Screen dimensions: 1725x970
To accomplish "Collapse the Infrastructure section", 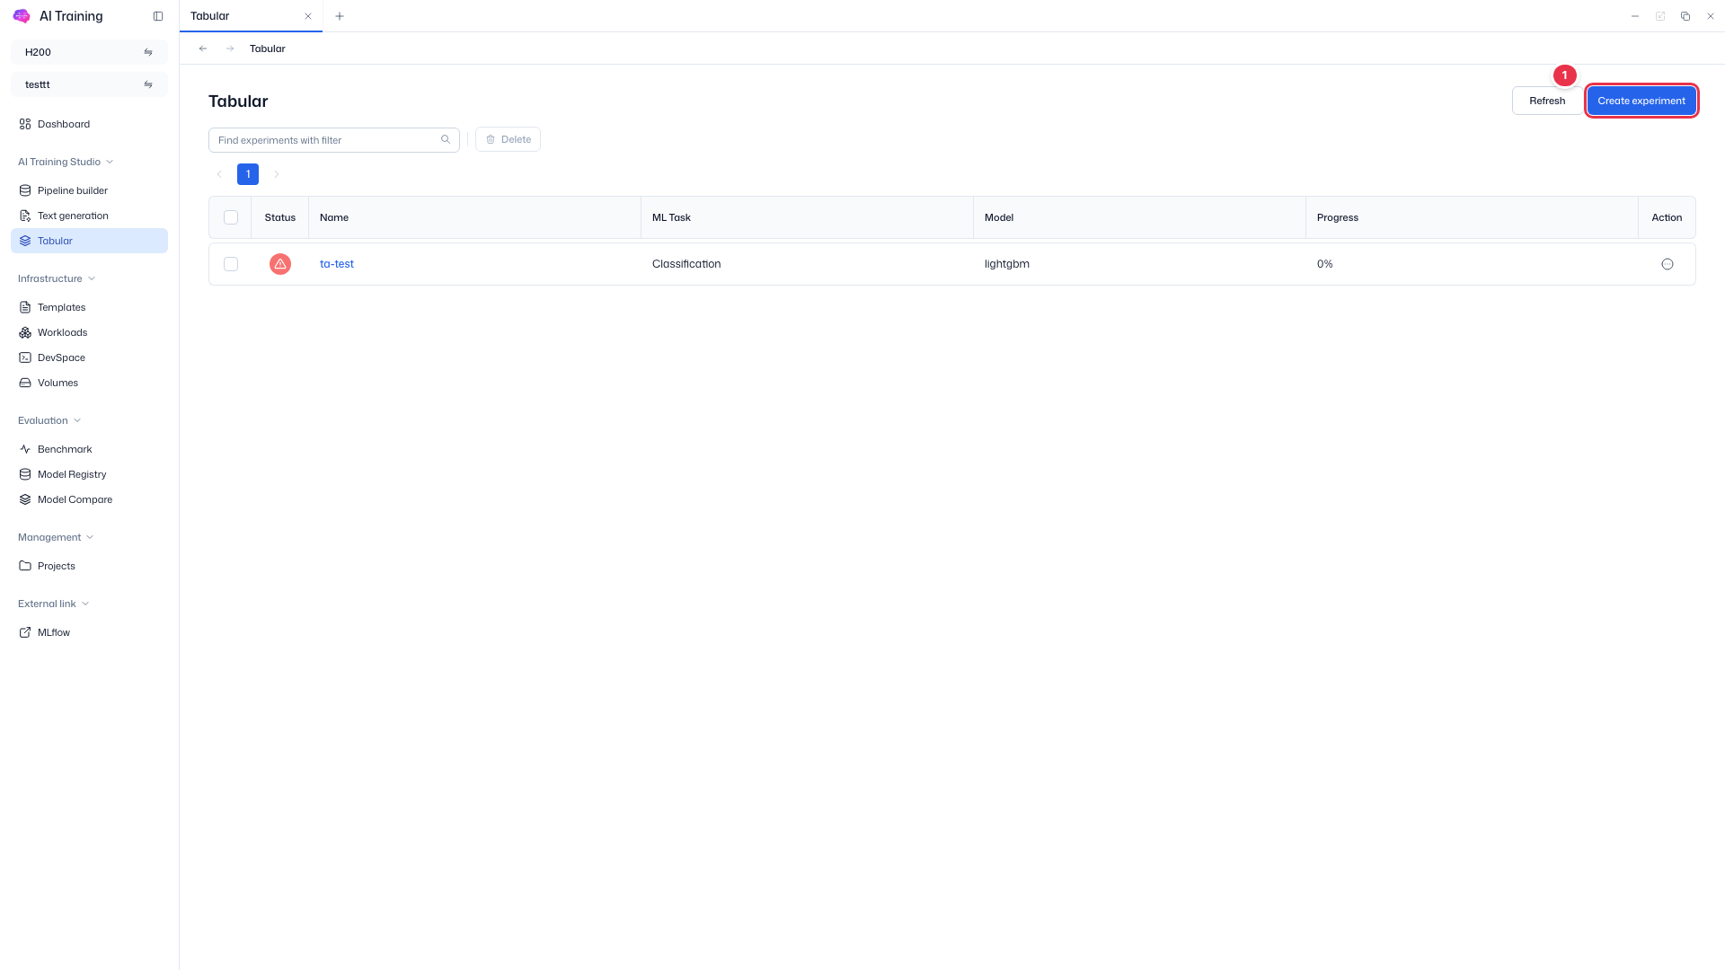I will 57,278.
